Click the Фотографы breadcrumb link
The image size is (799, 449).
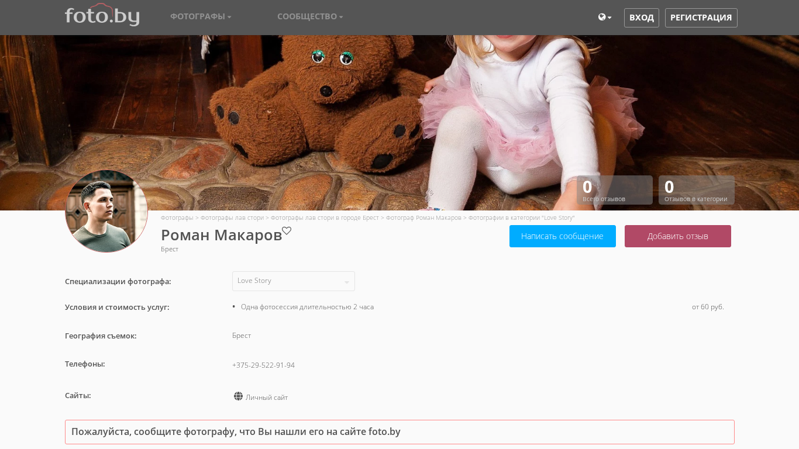click(x=177, y=217)
